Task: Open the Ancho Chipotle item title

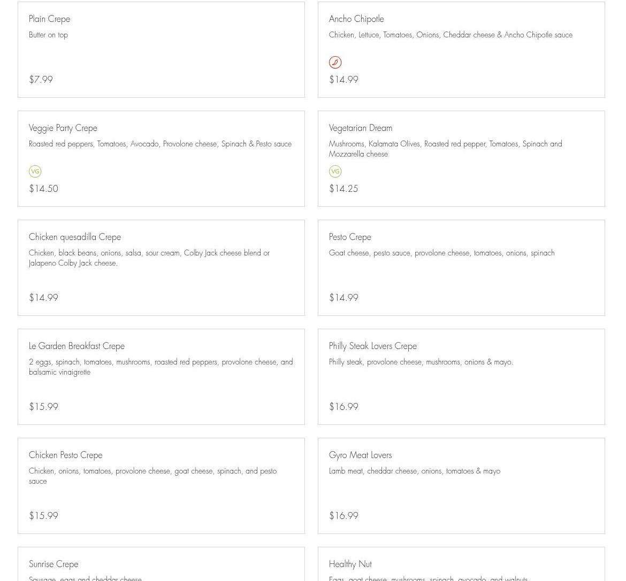Action: tap(356, 19)
